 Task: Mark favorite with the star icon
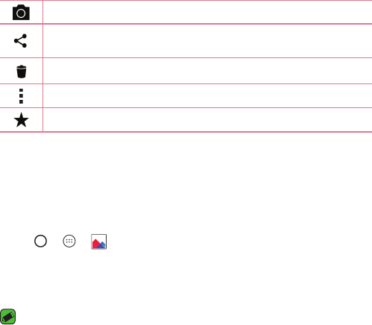tap(21, 120)
